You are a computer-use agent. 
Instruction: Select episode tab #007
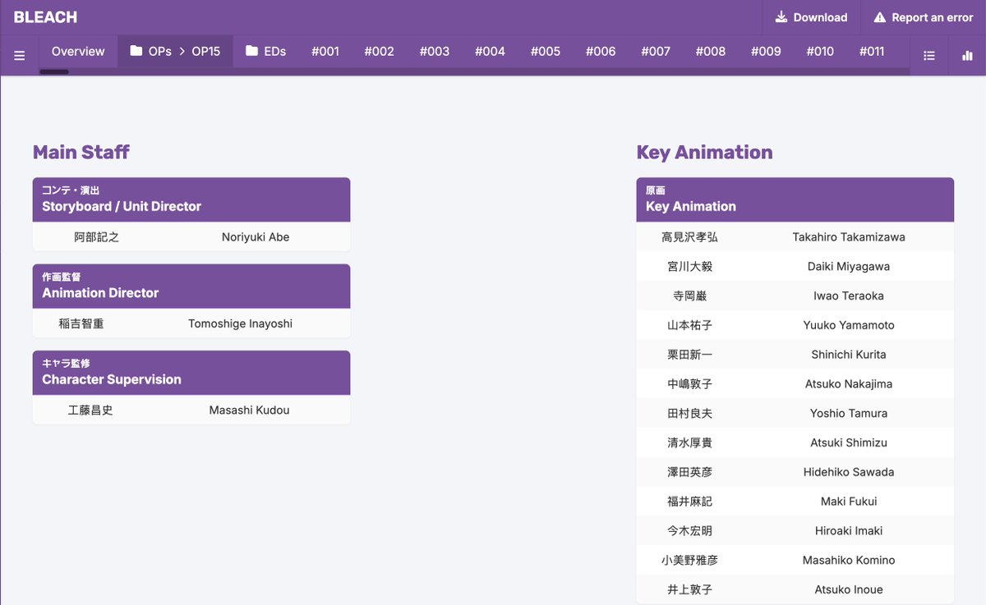pyautogui.click(x=656, y=51)
